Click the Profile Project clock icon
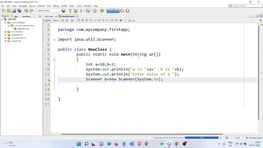The height and width of the screenshot is (148, 263). [95, 11]
